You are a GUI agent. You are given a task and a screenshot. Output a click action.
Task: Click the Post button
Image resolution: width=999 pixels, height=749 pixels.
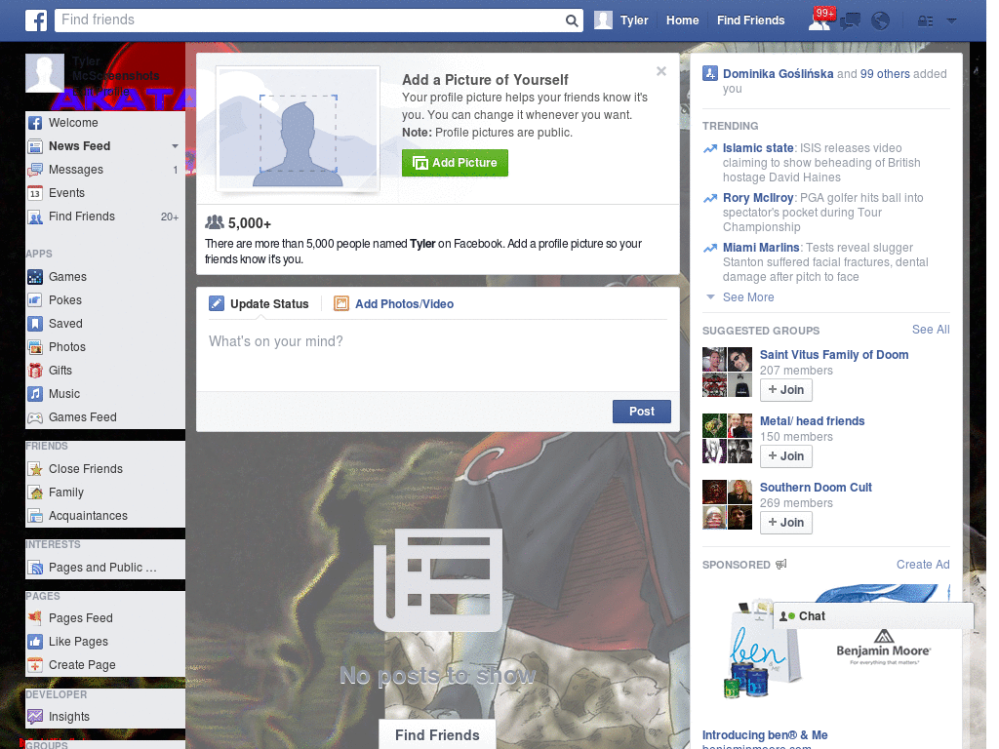(642, 412)
